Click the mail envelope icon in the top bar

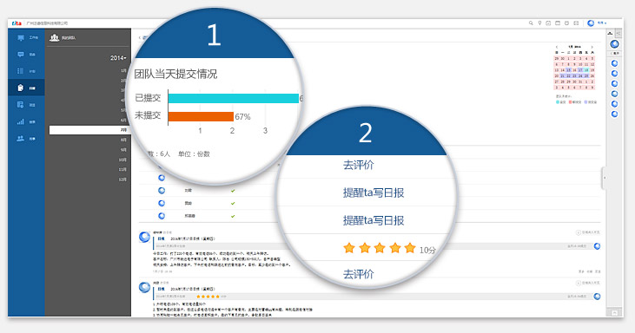(x=576, y=23)
